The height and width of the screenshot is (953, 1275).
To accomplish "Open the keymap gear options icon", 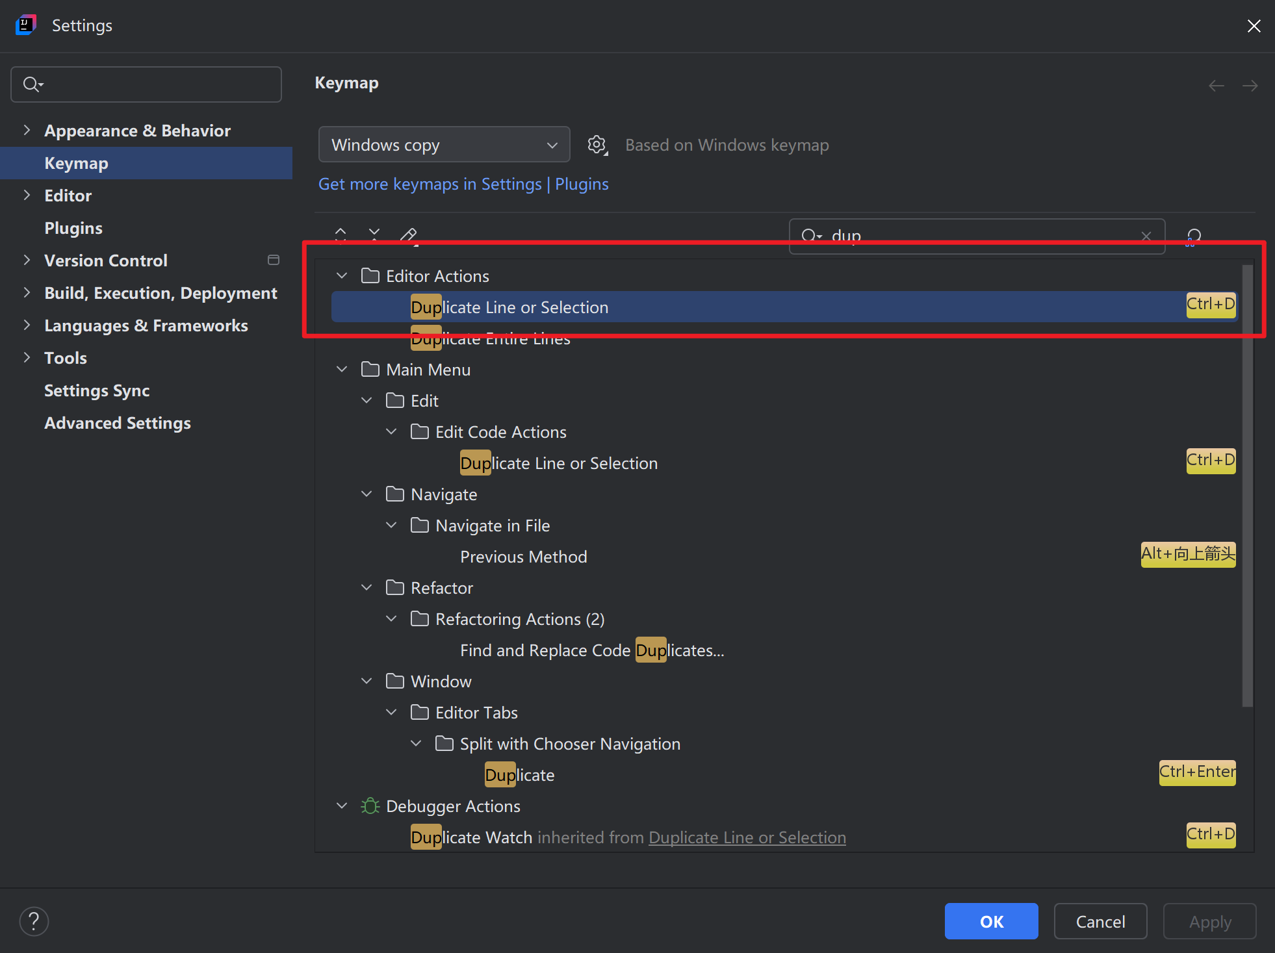I will (597, 145).
